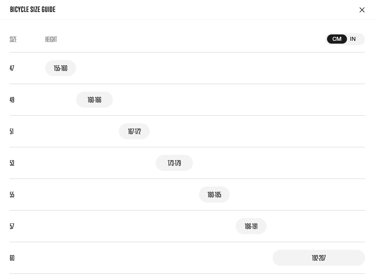The image size is (377, 275).
Task: Click size 49 row label
Action: tap(12, 100)
